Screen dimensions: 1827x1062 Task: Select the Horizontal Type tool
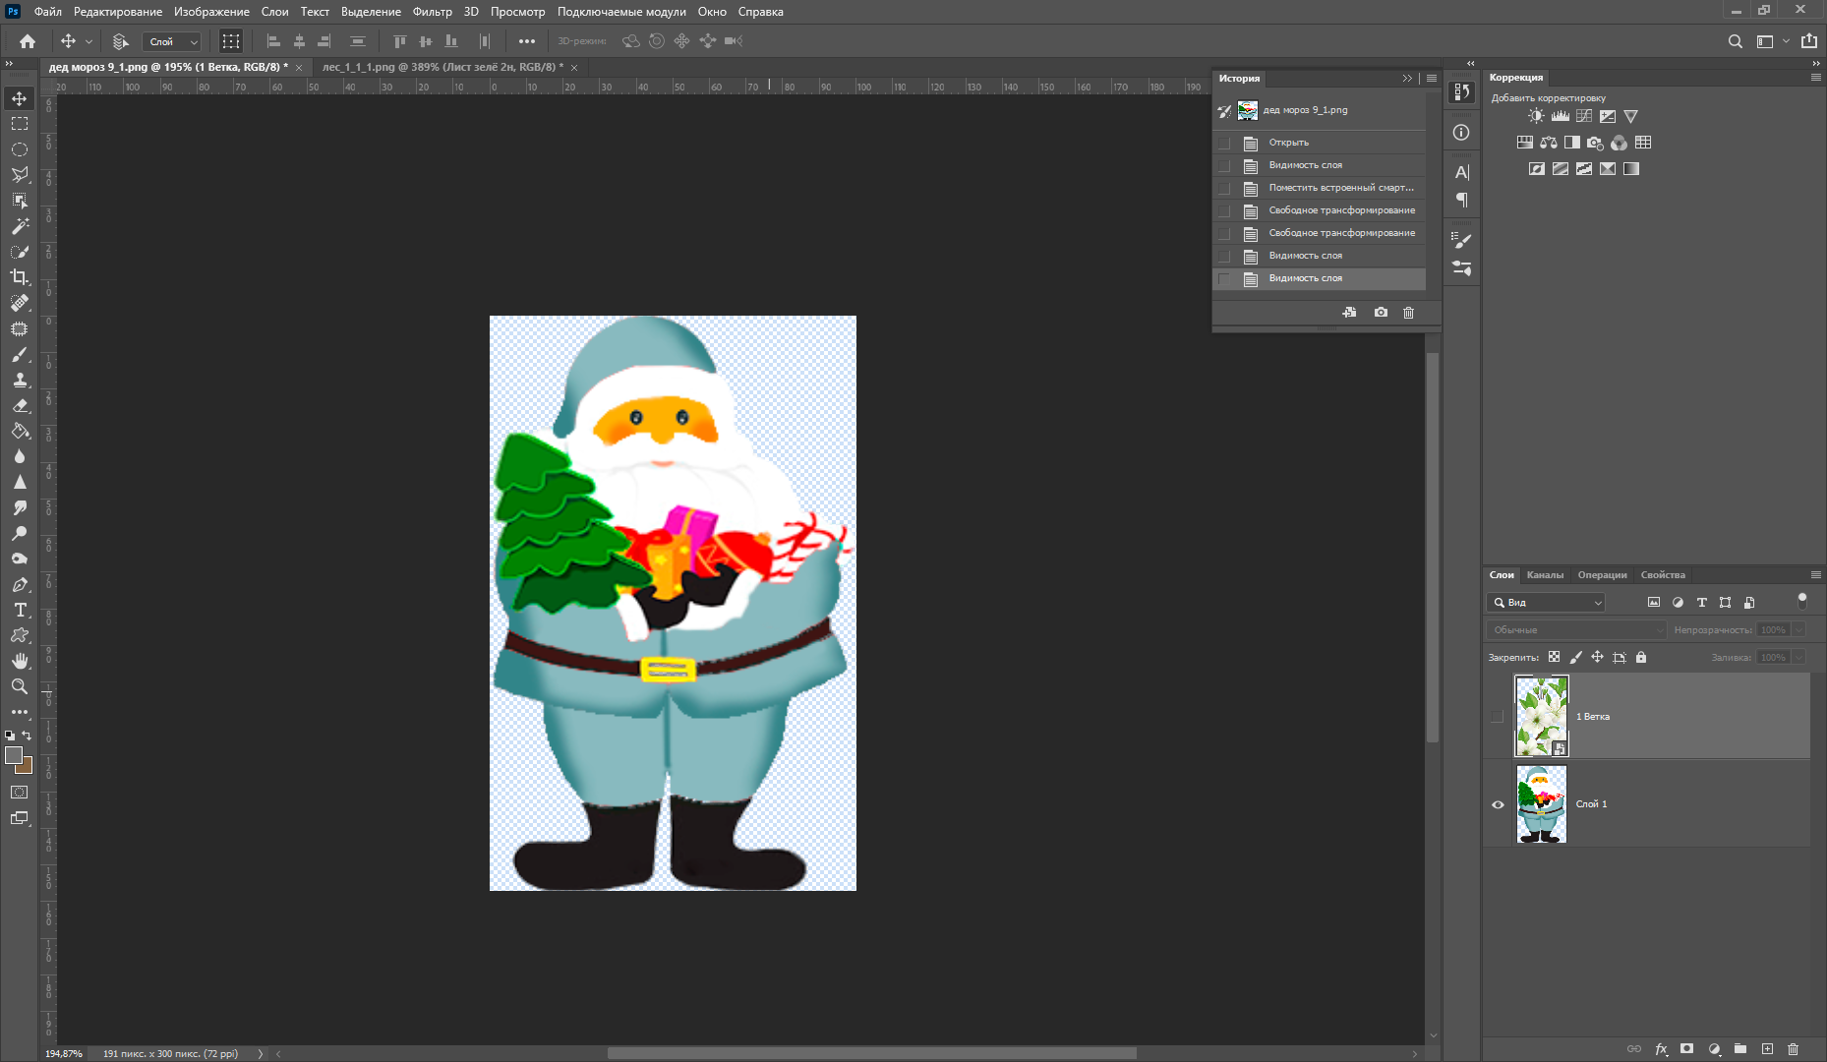20,610
